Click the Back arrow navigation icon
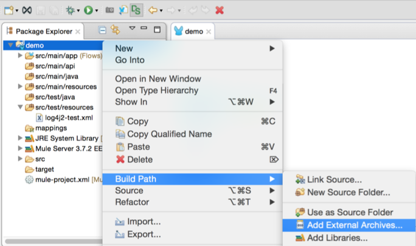 153,10
